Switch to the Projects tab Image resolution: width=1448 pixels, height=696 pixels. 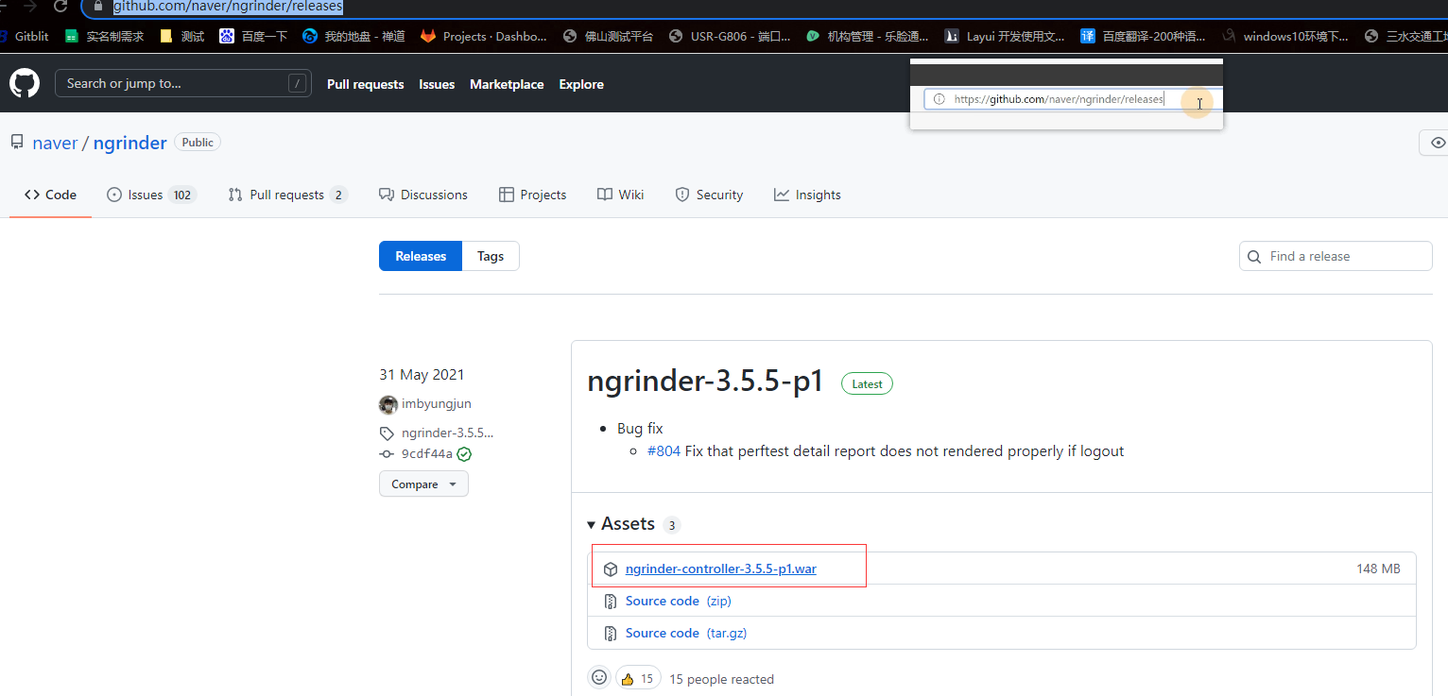(x=533, y=195)
